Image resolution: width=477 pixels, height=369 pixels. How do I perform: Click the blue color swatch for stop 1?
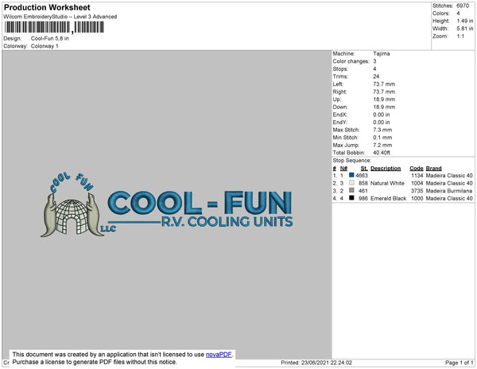[351, 175]
